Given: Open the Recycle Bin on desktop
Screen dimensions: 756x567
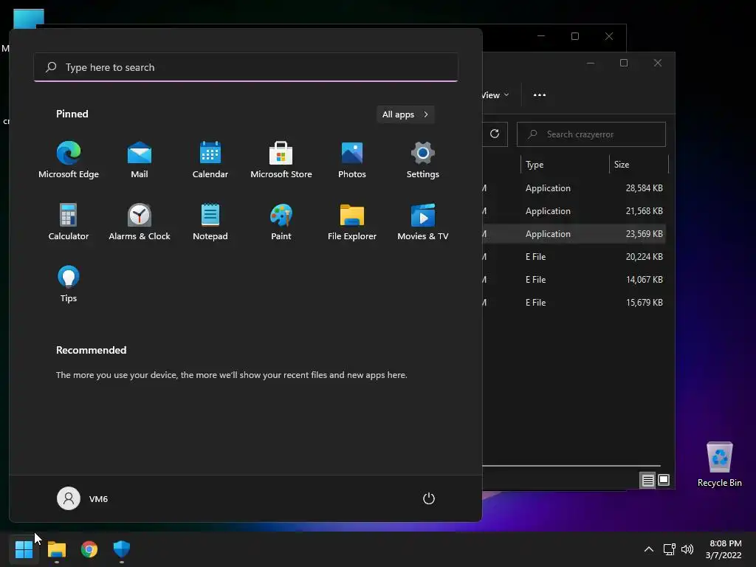Looking at the screenshot, I should click(x=719, y=464).
